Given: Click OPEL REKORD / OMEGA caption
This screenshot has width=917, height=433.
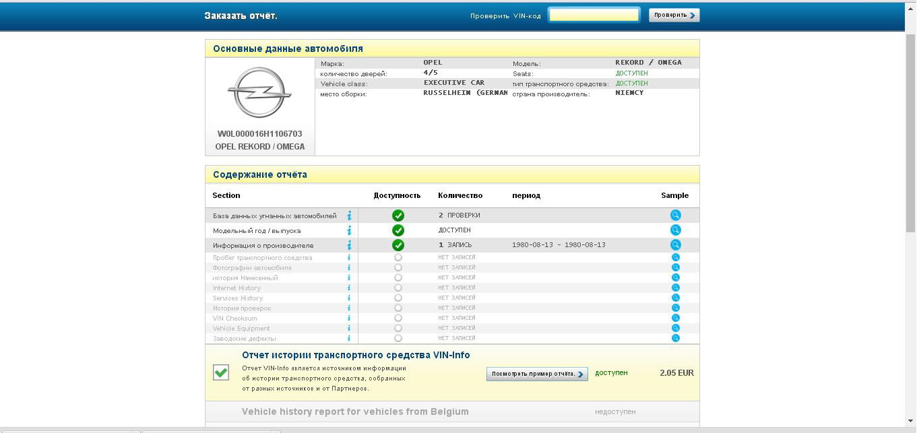Looking at the screenshot, I should coord(259,146).
